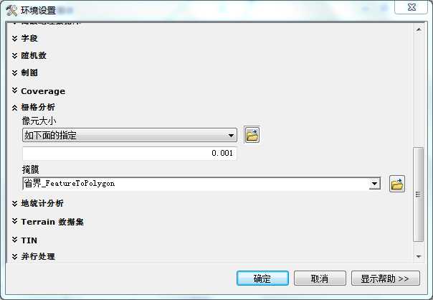
Task: Click the scrollbar down arrow
Action: (419, 257)
